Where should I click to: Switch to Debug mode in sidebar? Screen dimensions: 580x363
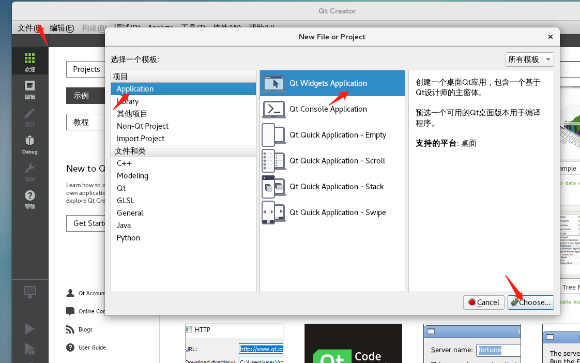pyautogui.click(x=29, y=144)
